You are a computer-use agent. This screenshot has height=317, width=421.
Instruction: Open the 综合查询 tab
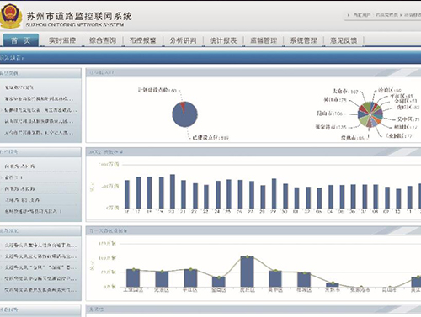pos(103,40)
